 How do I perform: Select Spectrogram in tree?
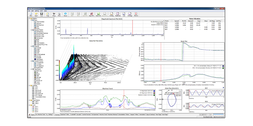[40, 59]
